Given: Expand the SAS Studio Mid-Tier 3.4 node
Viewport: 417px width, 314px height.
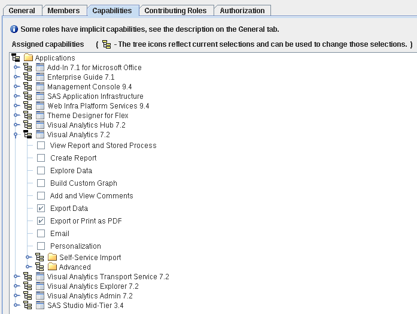Looking at the screenshot, I should (x=16, y=305).
